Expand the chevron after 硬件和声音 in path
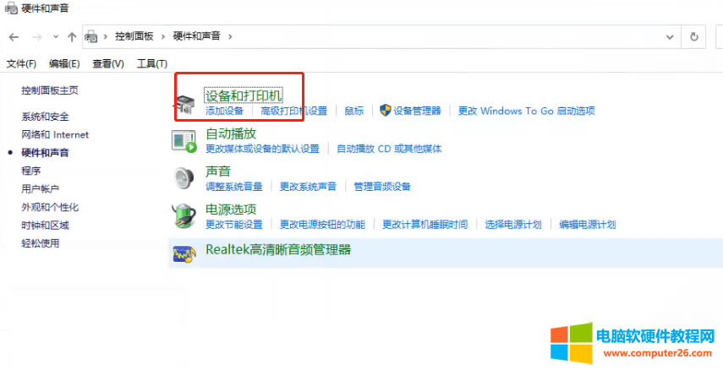 click(230, 36)
